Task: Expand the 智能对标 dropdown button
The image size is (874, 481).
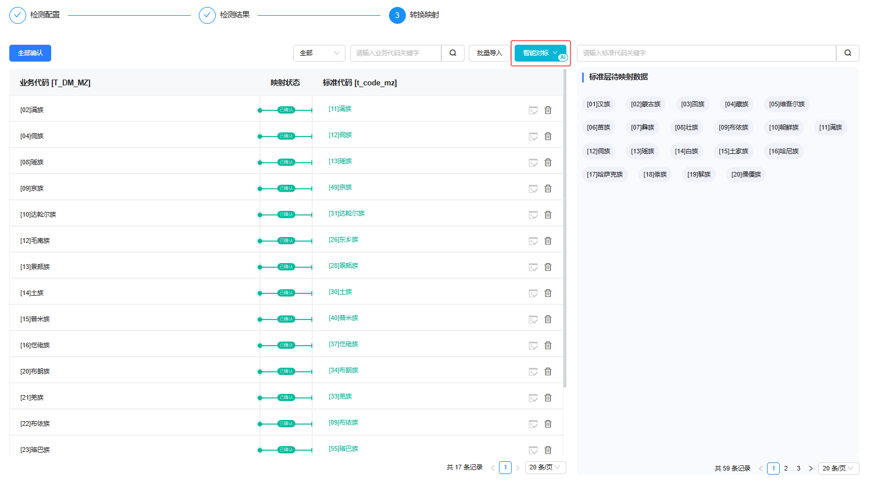Action: coord(540,53)
